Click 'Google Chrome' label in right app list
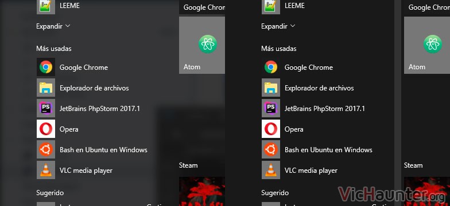The width and height of the screenshot is (450, 206). [309, 68]
